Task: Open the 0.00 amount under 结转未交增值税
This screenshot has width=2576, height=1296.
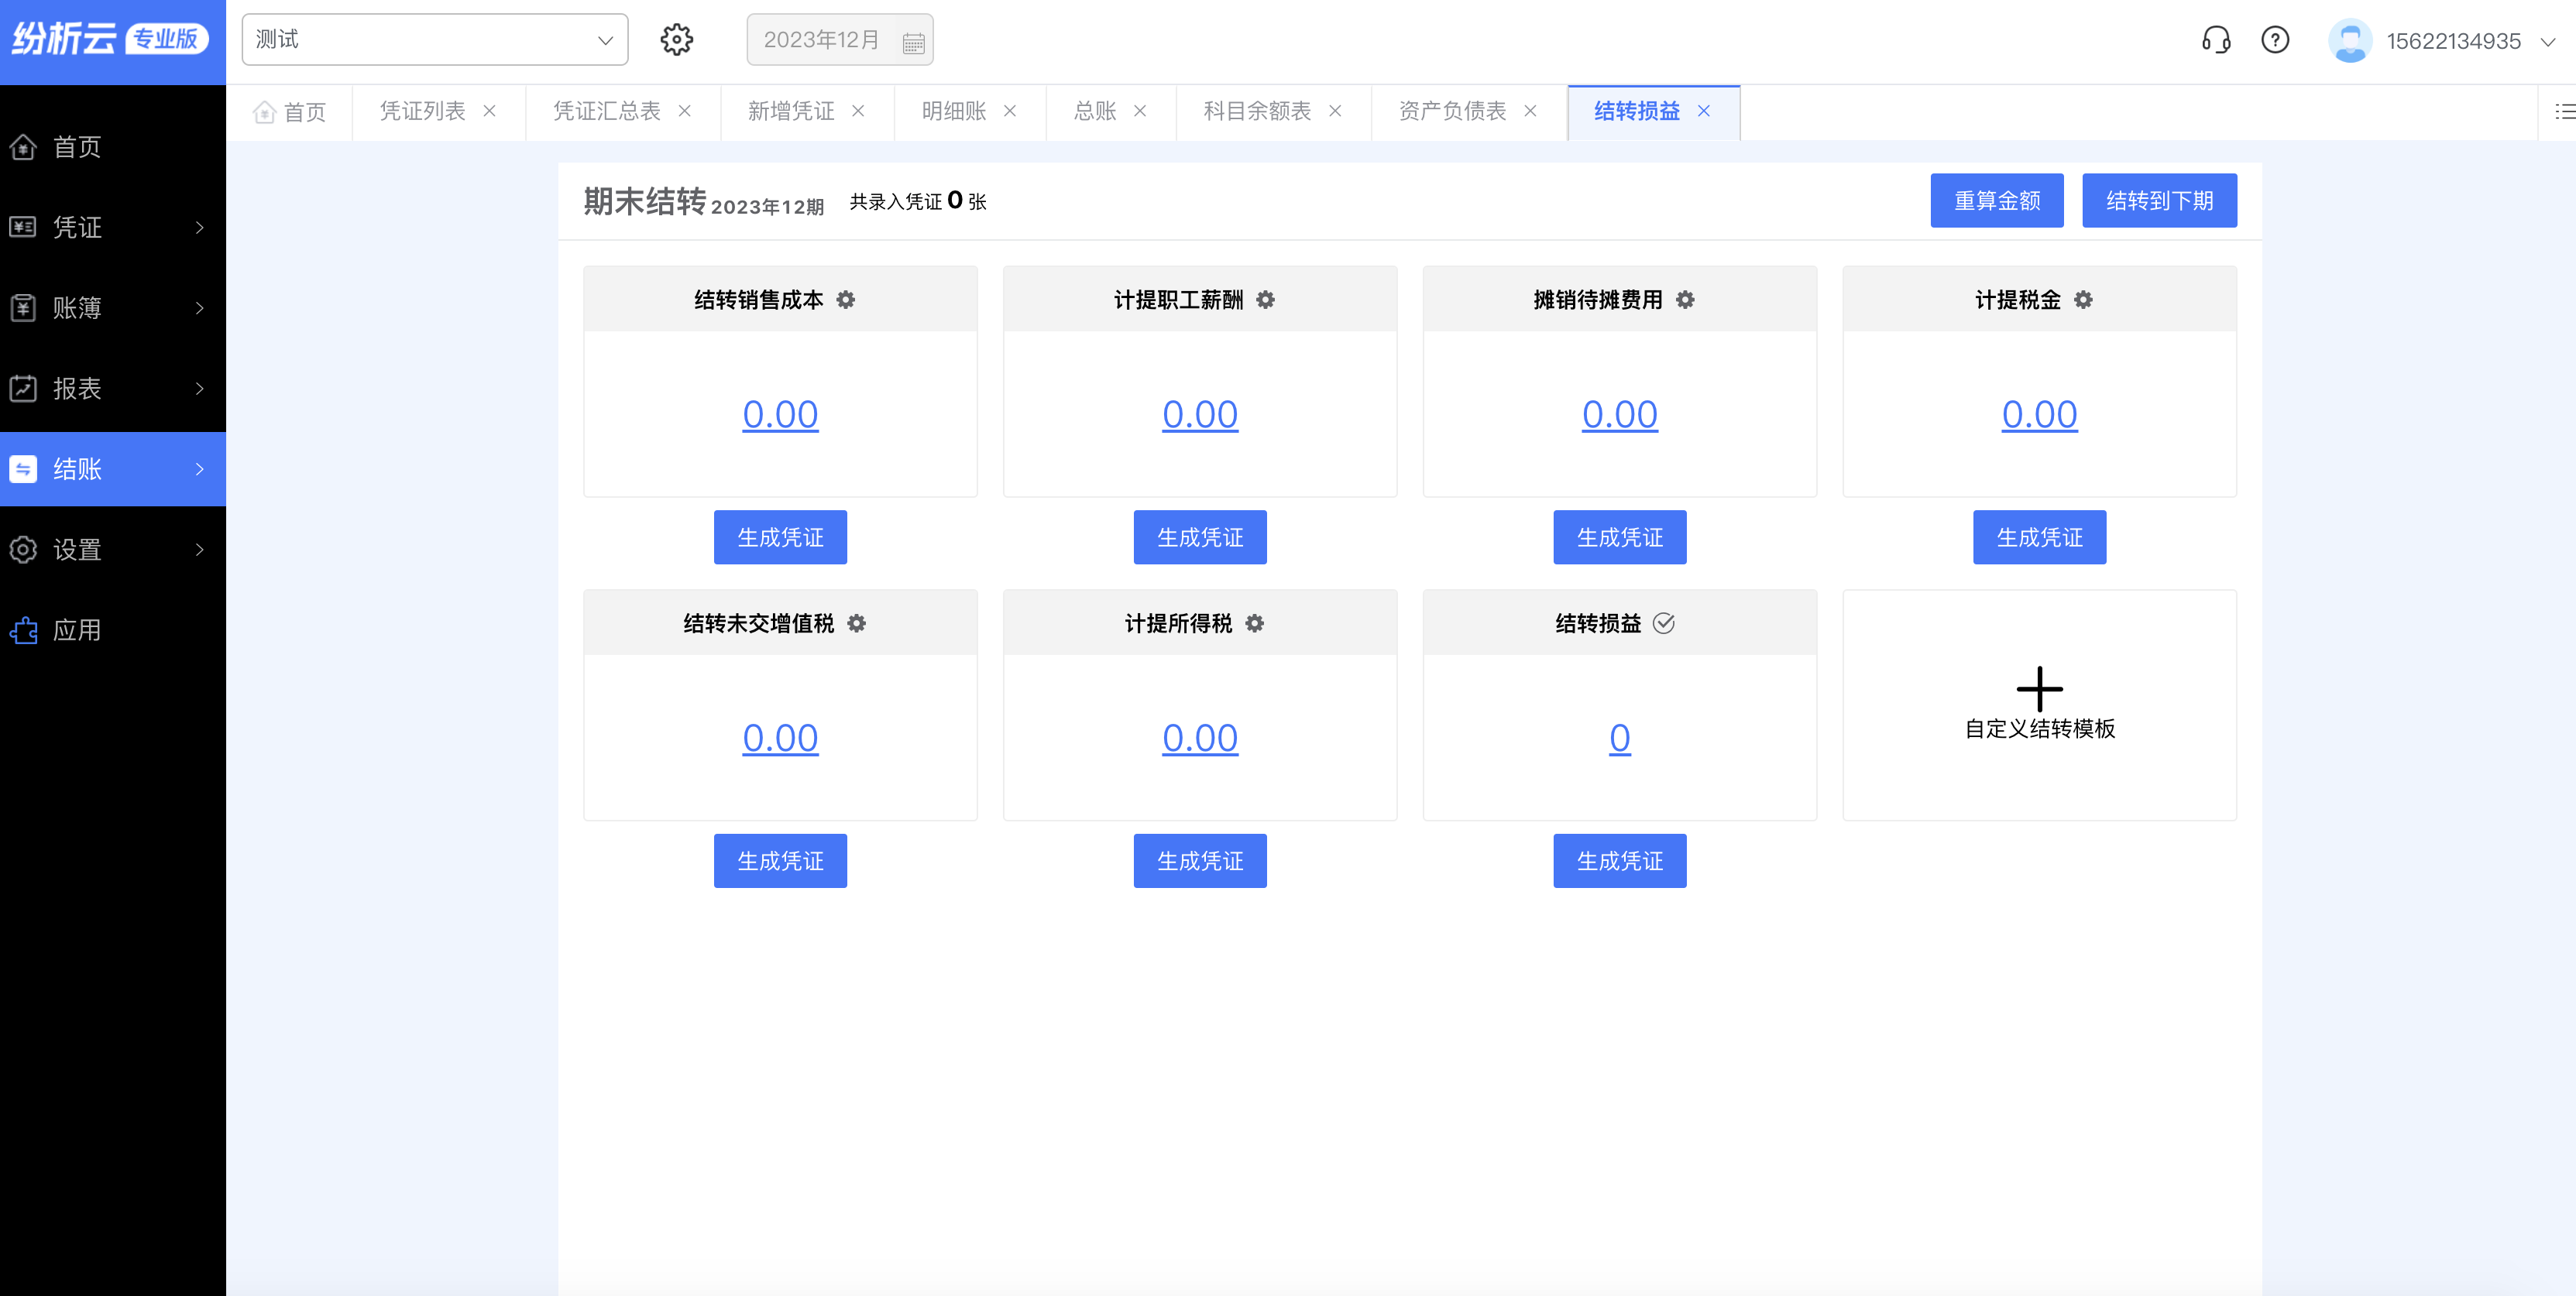Action: pos(780,739)
